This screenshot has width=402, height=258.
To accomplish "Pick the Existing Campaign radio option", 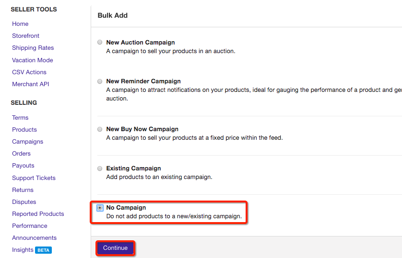I will (x=100, y=168).
